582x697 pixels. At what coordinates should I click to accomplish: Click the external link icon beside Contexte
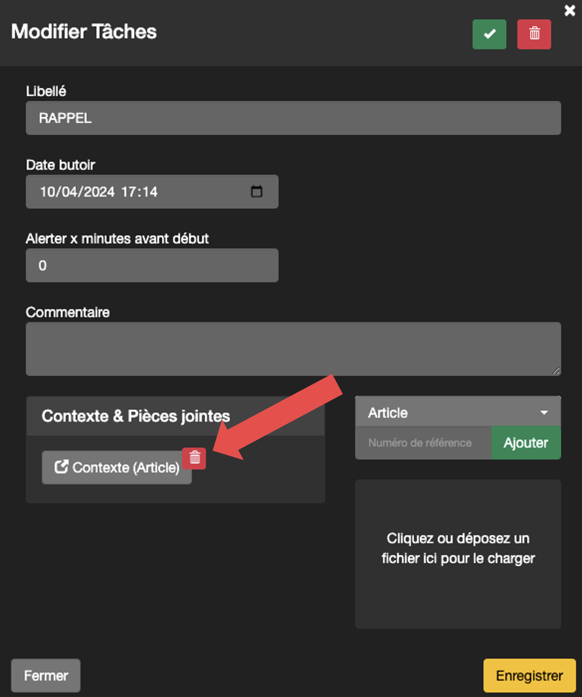pos(61,467)
